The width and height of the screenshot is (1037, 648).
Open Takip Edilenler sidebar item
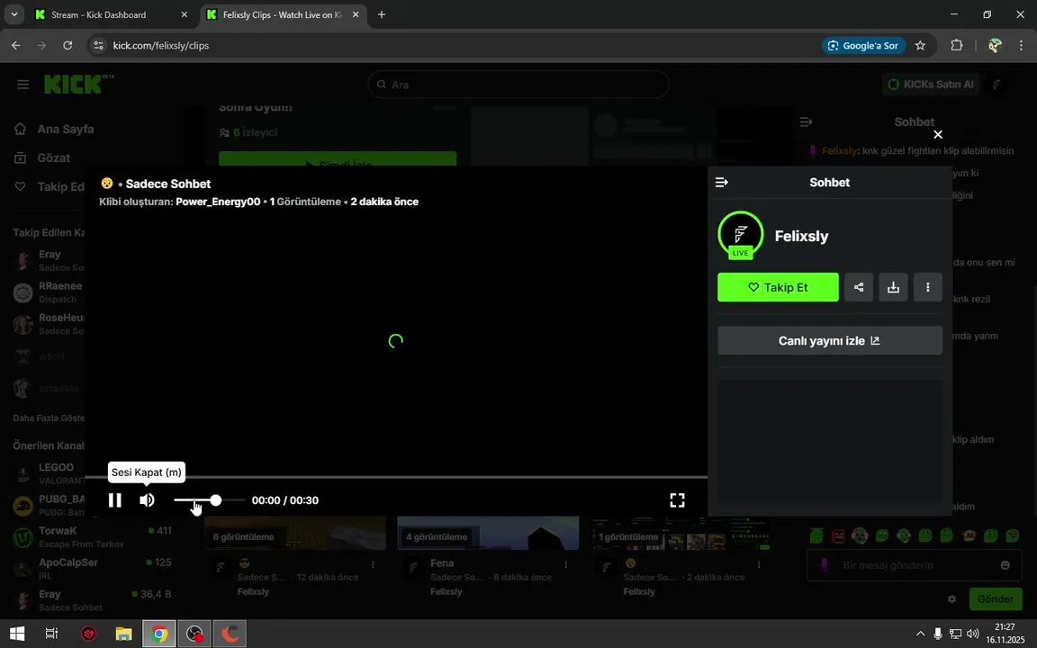50,187
